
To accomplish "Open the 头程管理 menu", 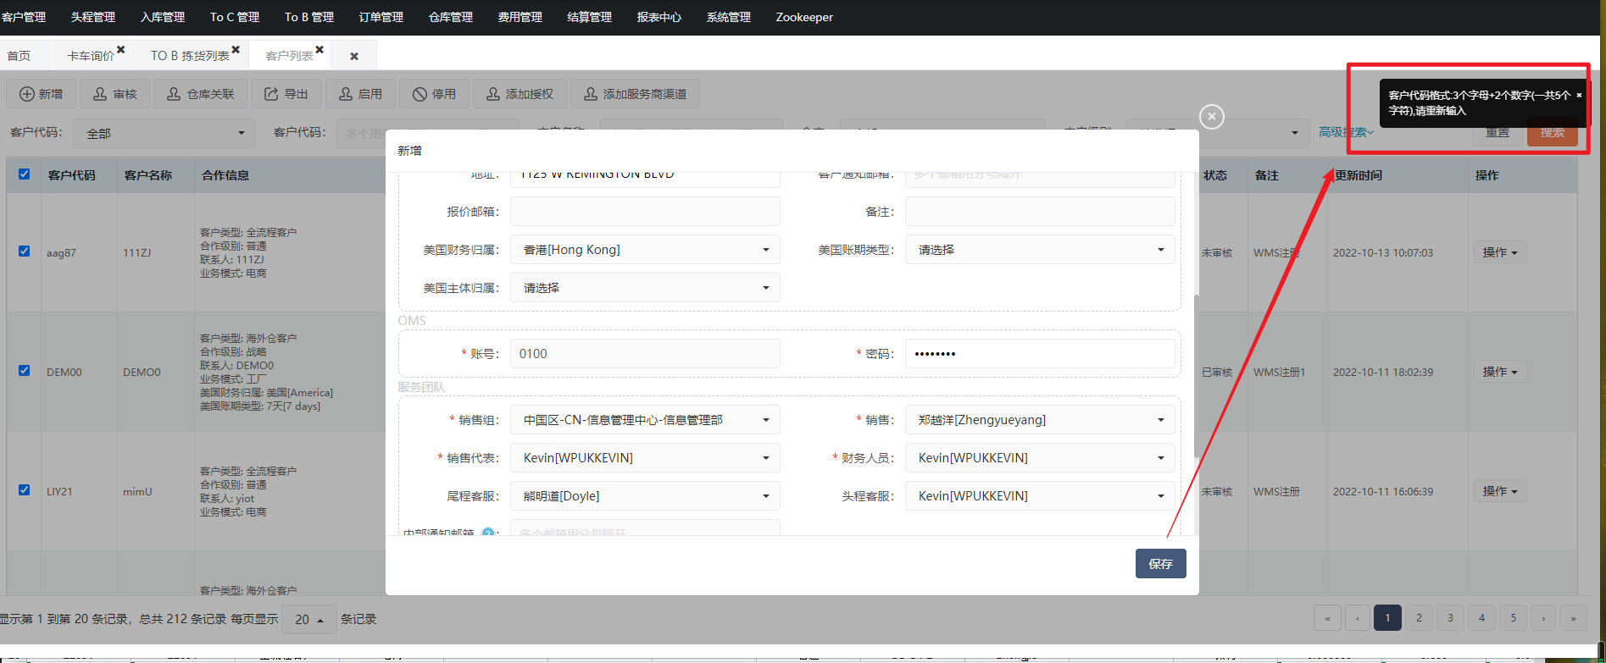I will pyautogui.click(x=93, y=17).
